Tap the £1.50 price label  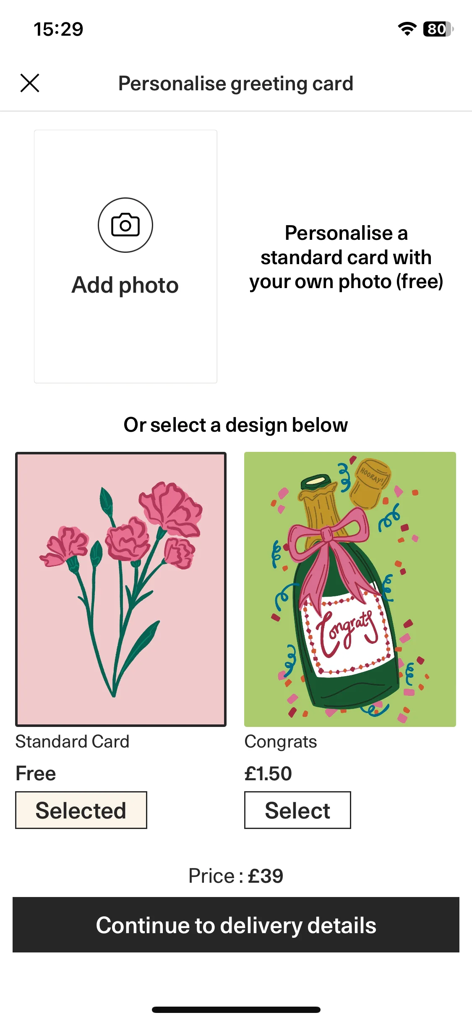point(268,774)
